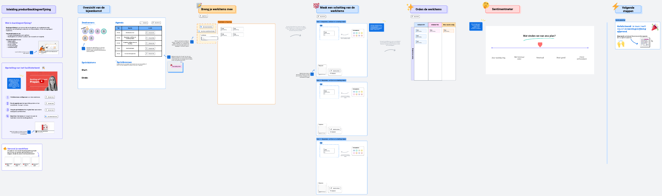The height and width of the screenshot is (196, 662).
Task: Click the Wat is backlogverfijning? heading
Action: [18, 23]
